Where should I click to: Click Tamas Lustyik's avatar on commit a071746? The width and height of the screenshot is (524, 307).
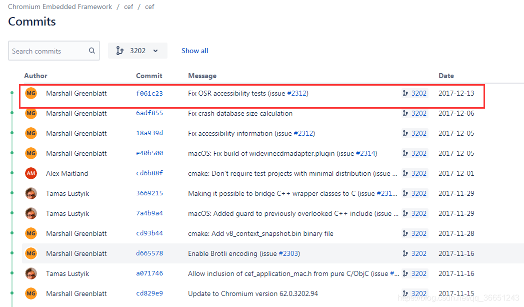(x=31, y=273)
